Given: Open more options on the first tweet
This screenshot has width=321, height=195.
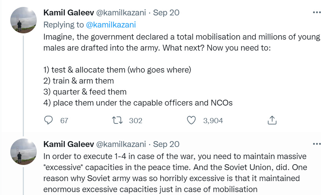Looking at the screenshot, I should coord(317,12).
